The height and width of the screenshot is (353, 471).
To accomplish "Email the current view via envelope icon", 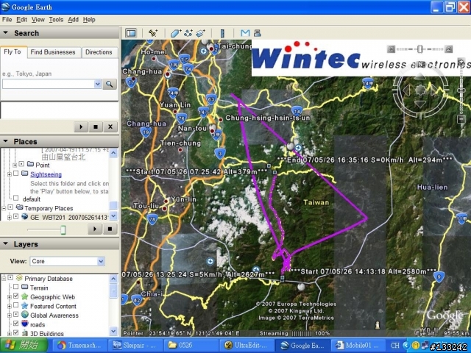I will coord(245,33).
